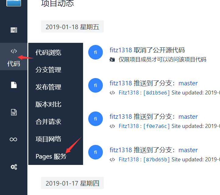Open fitz1318 user link above commit 8d1b5e6
This screenshot has height=195, width=220.
coord(121,83)
